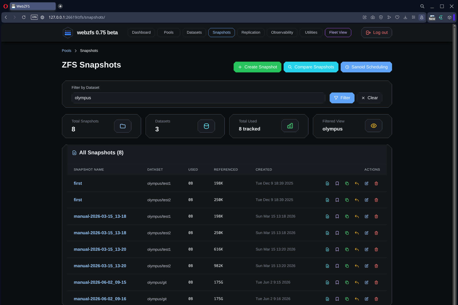Rename manual-2026-03-15_13-18 snapshot on olympus/test1
This screenshot has height=305, width=458.
point(366,216)
